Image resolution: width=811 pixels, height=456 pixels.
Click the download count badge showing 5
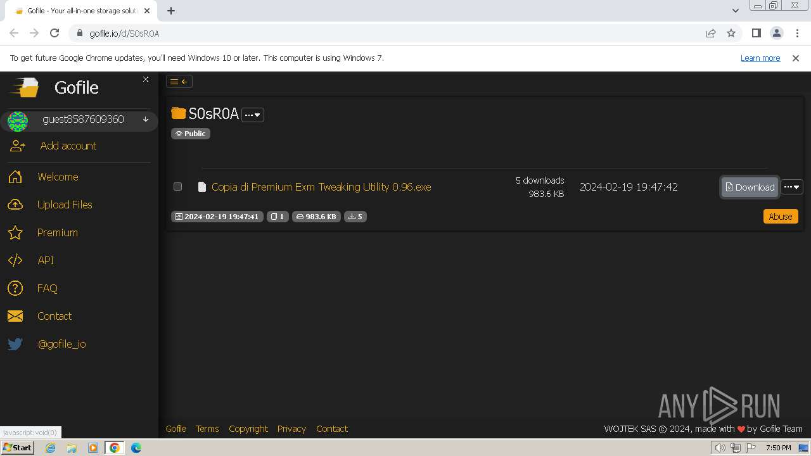click(x=355, y=217)
